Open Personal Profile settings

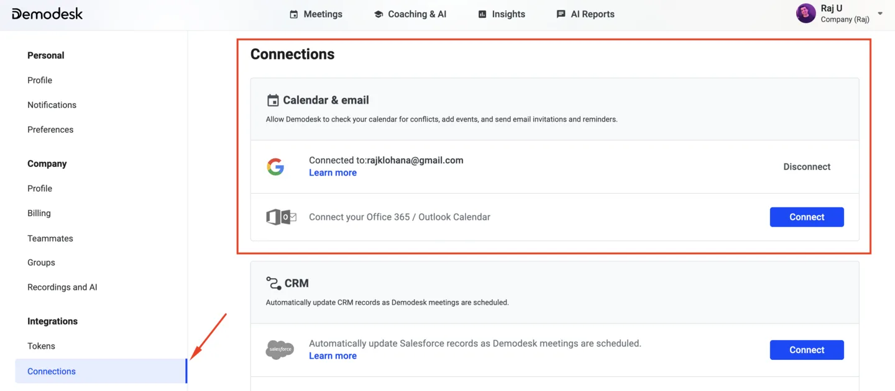(x=40, y=80)
